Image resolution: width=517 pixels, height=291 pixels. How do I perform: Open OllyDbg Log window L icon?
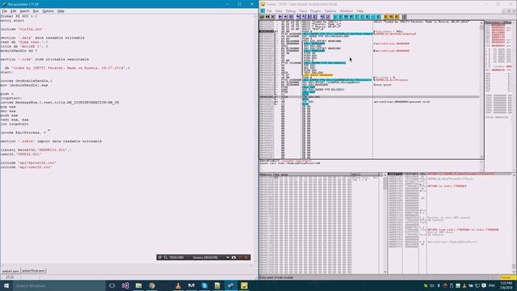point(334,16)
